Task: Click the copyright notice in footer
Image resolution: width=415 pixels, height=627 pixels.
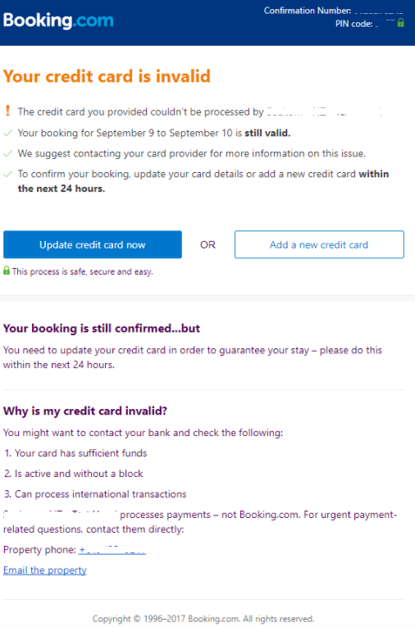Action: [x=203, y=619]
